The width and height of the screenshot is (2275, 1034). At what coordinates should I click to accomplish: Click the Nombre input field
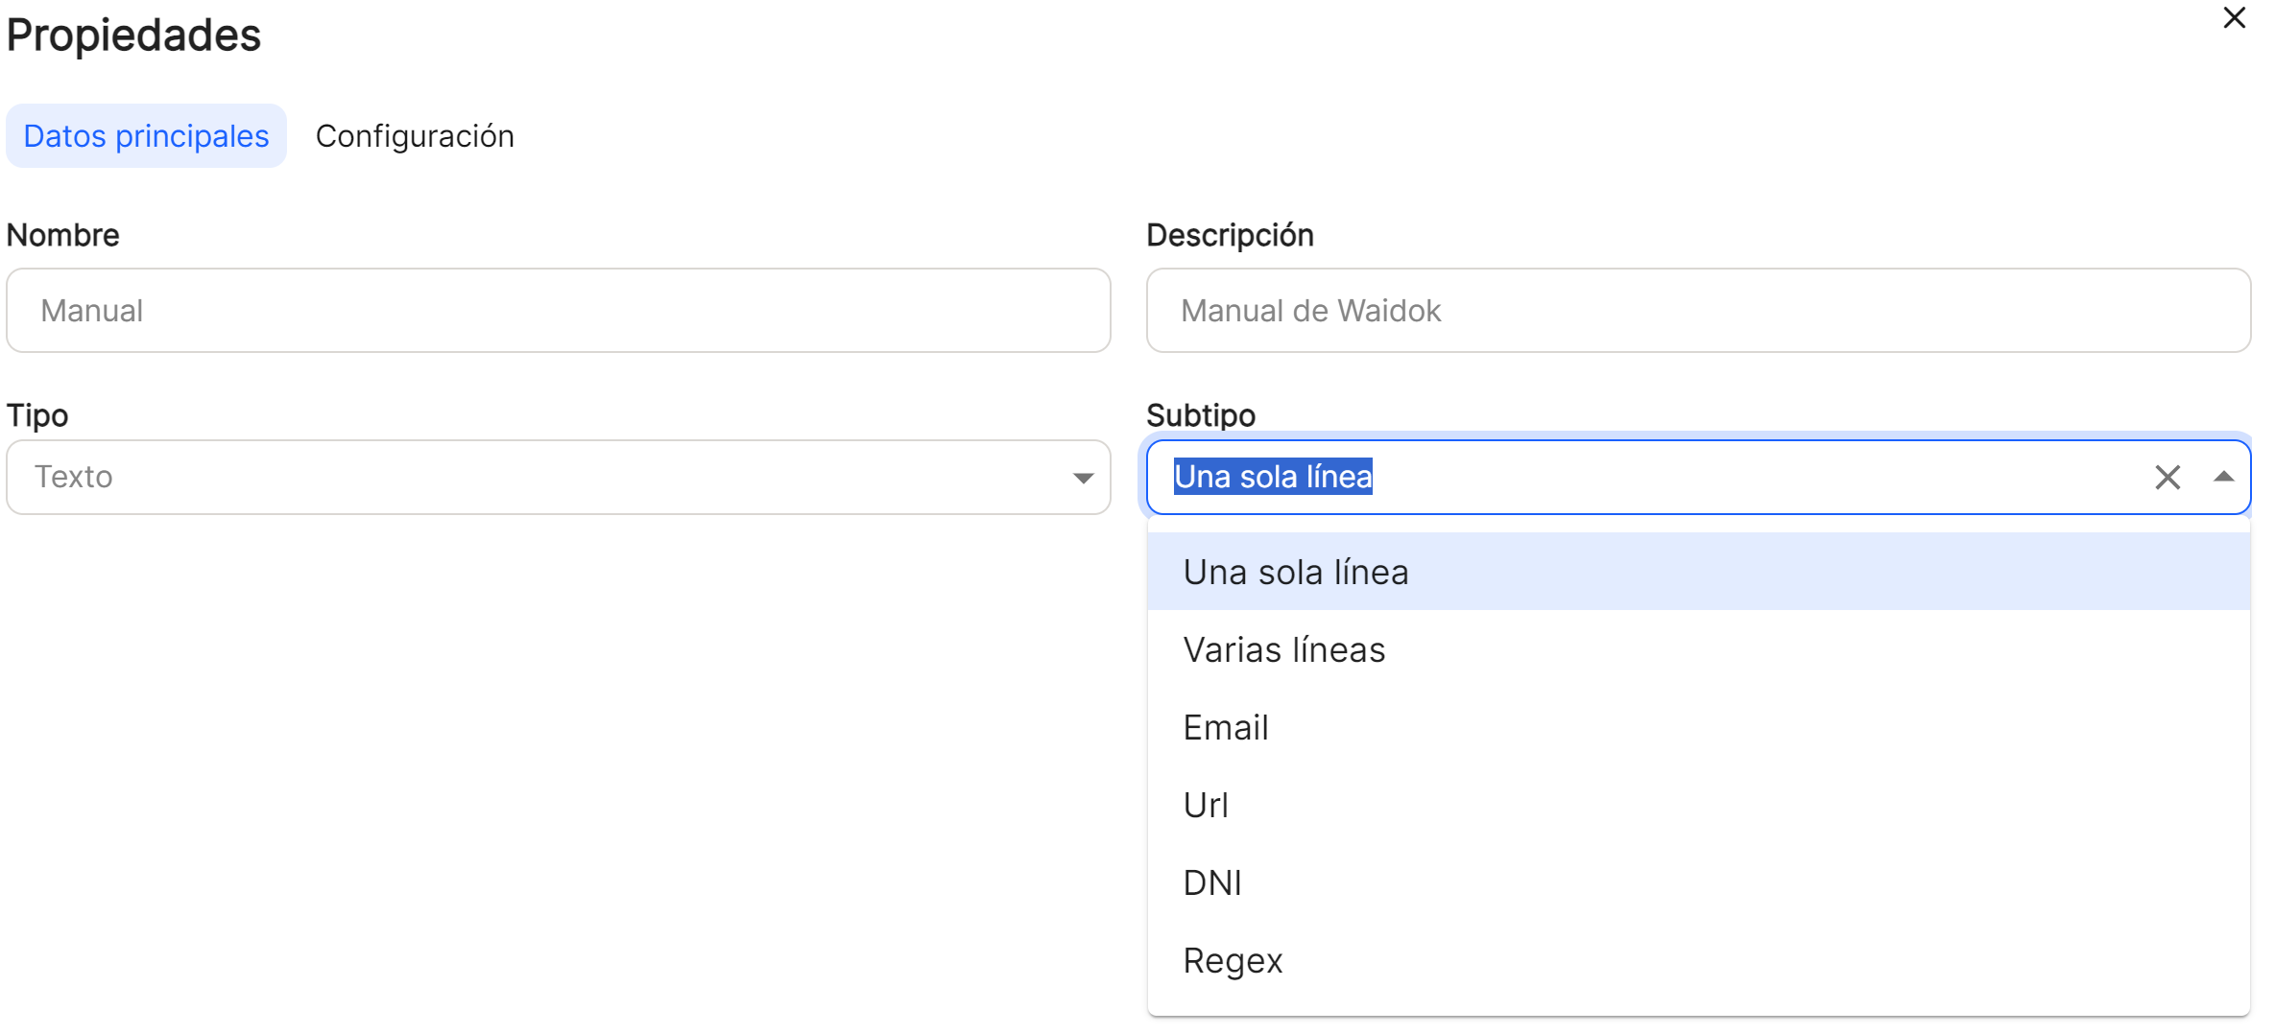pyautogui.click(x=559, y=311)
